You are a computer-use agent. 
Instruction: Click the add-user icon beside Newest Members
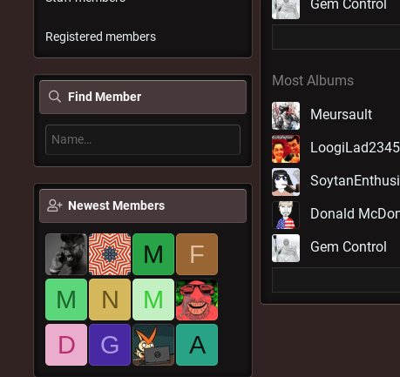click(x=55, y=205)
